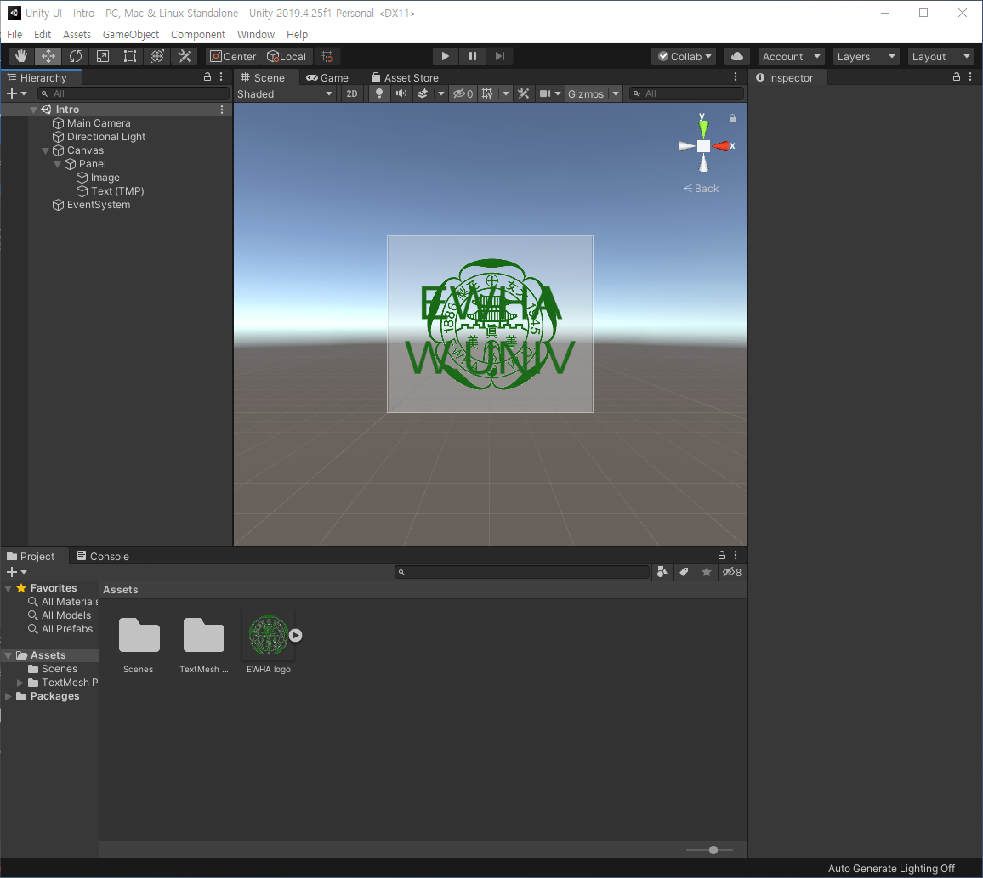Viewport: 983px width, 878px height.
Task: Click the Step frame button
Action: point(500,56)
